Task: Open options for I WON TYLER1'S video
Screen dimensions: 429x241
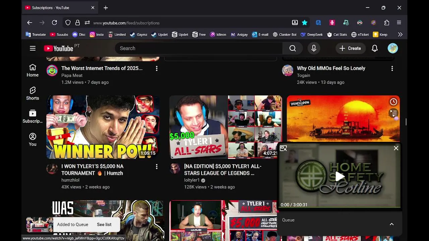Action: click(x=157, y=166)
